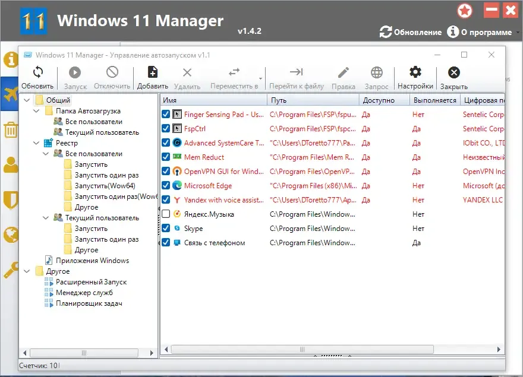The image size is (523, 377).
Task: Collapse the Общий tree node
Action: click(x=27, y=100)
